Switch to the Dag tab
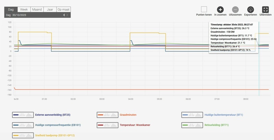Screen dimensions: 274x140 click(11, 10)
